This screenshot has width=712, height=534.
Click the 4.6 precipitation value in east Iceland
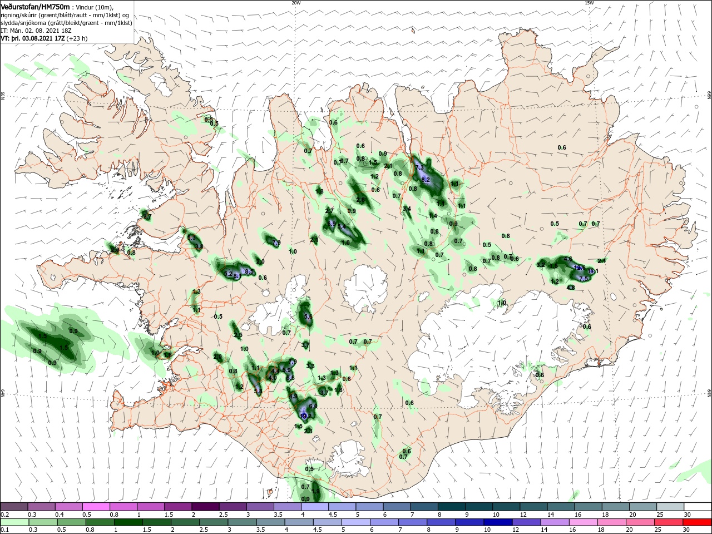pyautogui.click(x=568, y=259)
